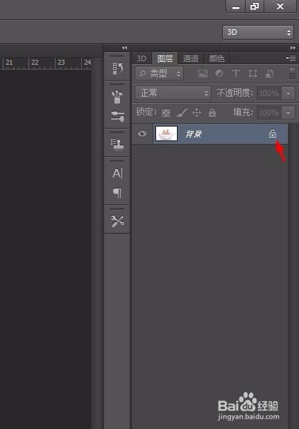Viewport: 299px width, 429px height.
Task: Open the History panel icon
Action: coord(117,68)
